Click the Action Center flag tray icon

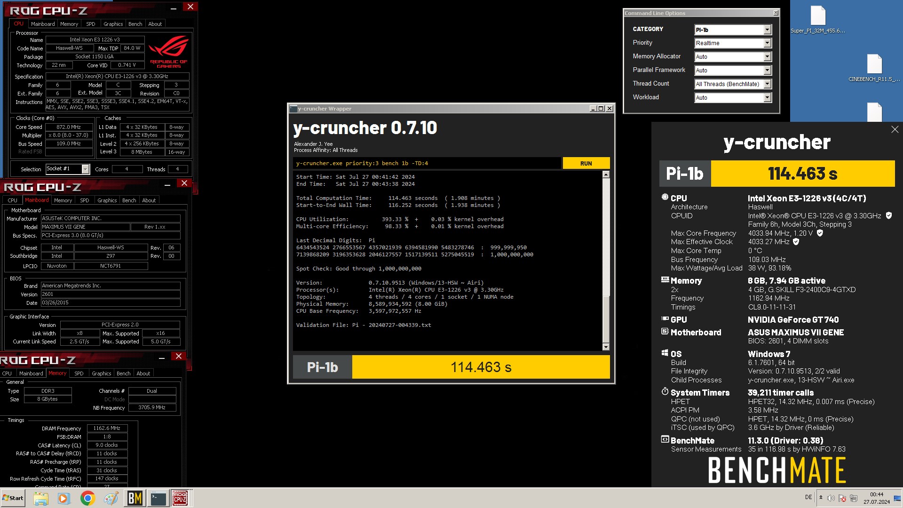tap(842, 498)
